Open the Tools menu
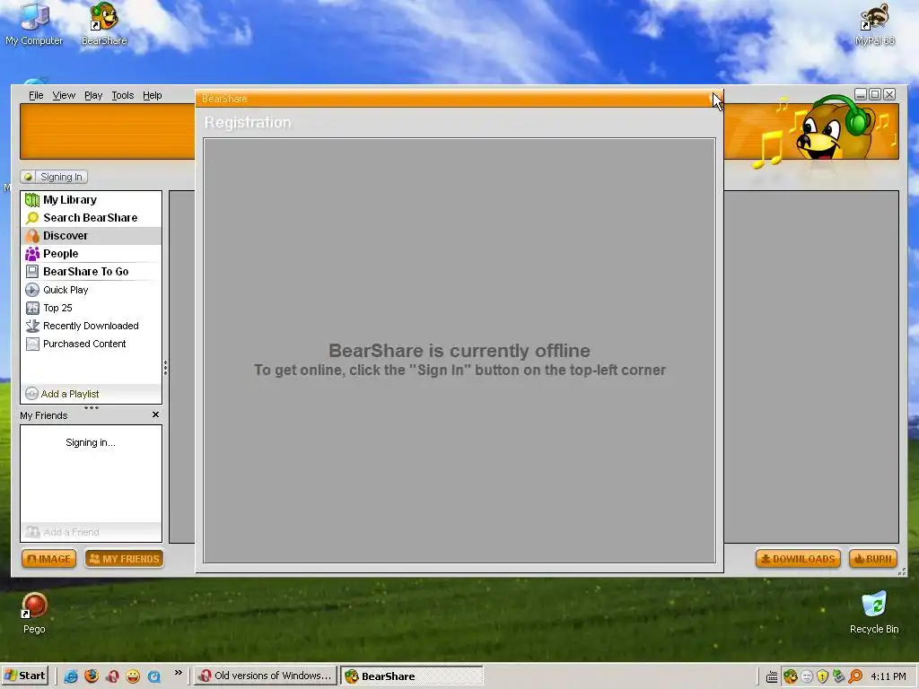This screenshot has height=689, width=919. coord(122,95)
